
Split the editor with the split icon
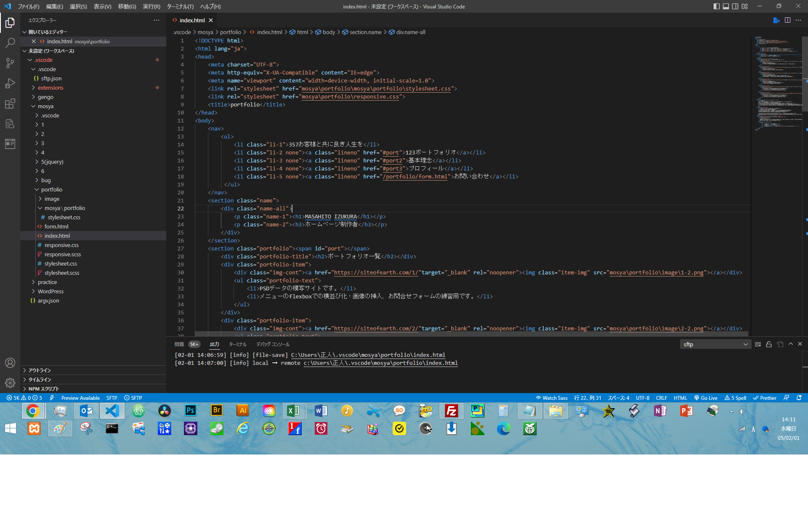coord(787,20)
